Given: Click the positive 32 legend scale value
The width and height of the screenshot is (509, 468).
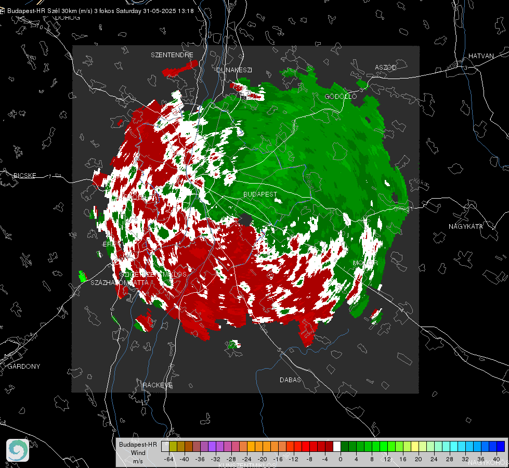Looking at the screenshot, I should click(x=465, y=459).
